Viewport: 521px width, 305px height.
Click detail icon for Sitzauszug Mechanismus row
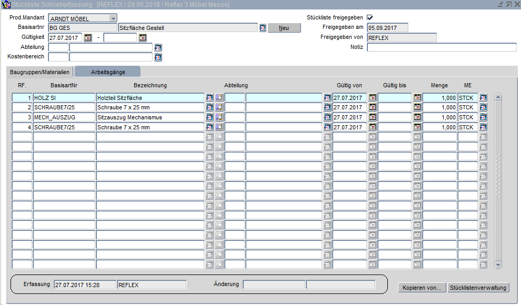click(x=219, y=117)
